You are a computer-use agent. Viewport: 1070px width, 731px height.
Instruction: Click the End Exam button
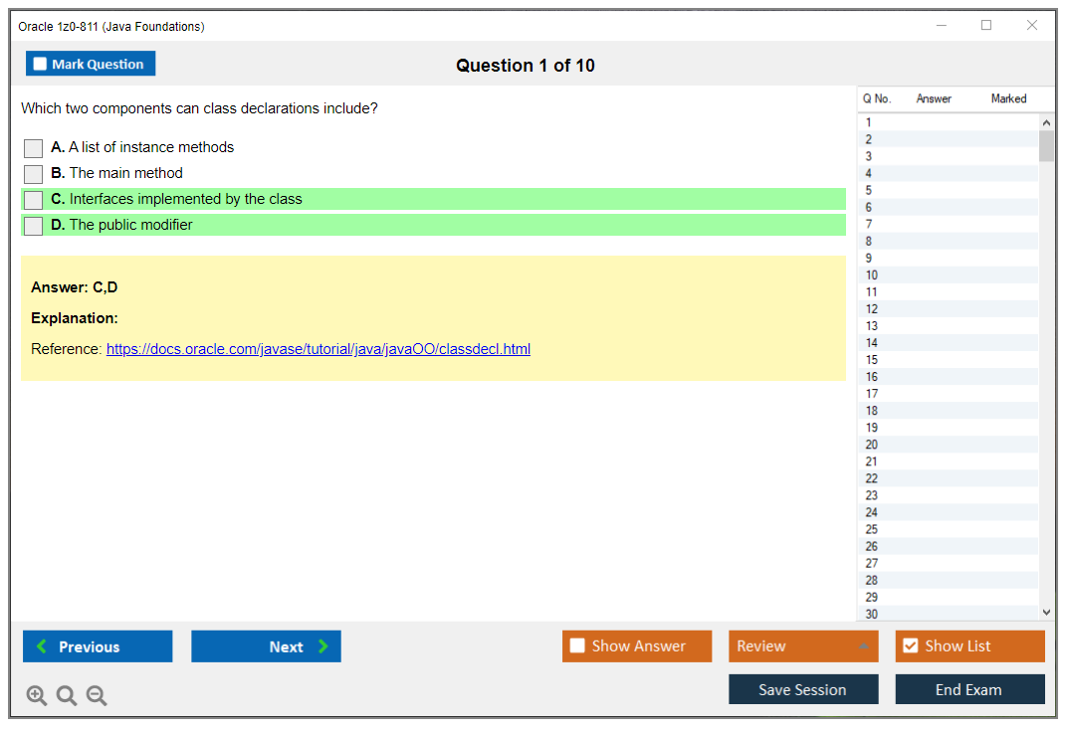968,688
